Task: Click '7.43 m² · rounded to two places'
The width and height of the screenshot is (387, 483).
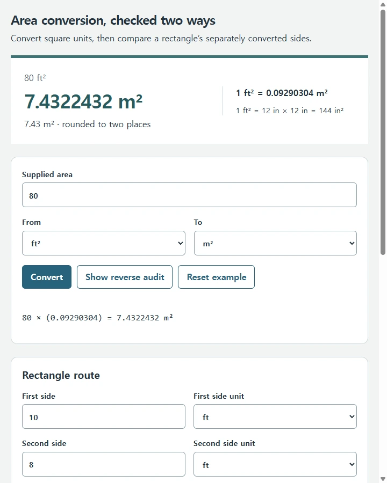Action: [x=87, y=124]
